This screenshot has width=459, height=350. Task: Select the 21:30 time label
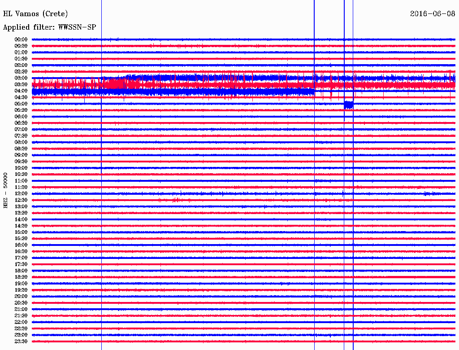coord(21,315)
